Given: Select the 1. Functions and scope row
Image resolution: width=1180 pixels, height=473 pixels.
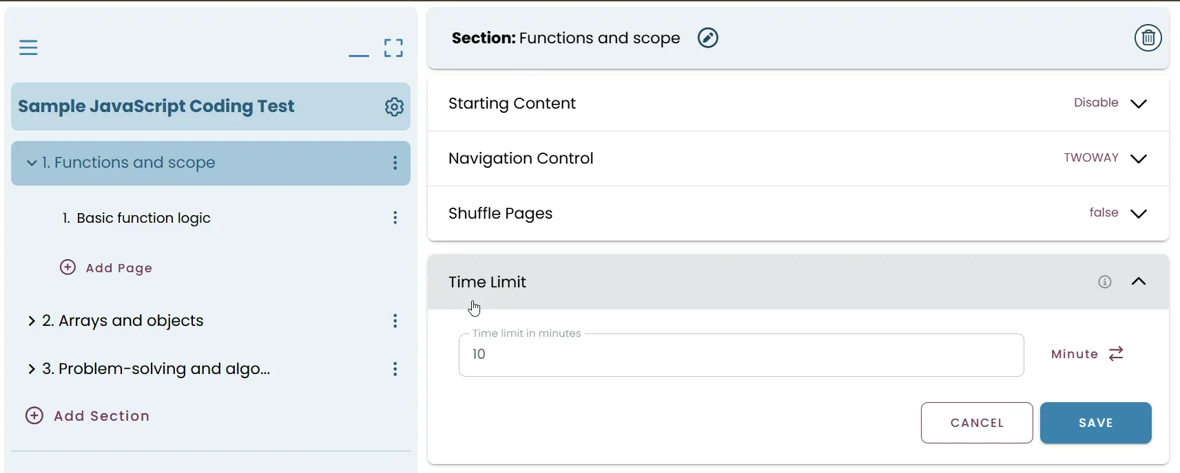Looking at the screenshot, I should pos(211,163).
